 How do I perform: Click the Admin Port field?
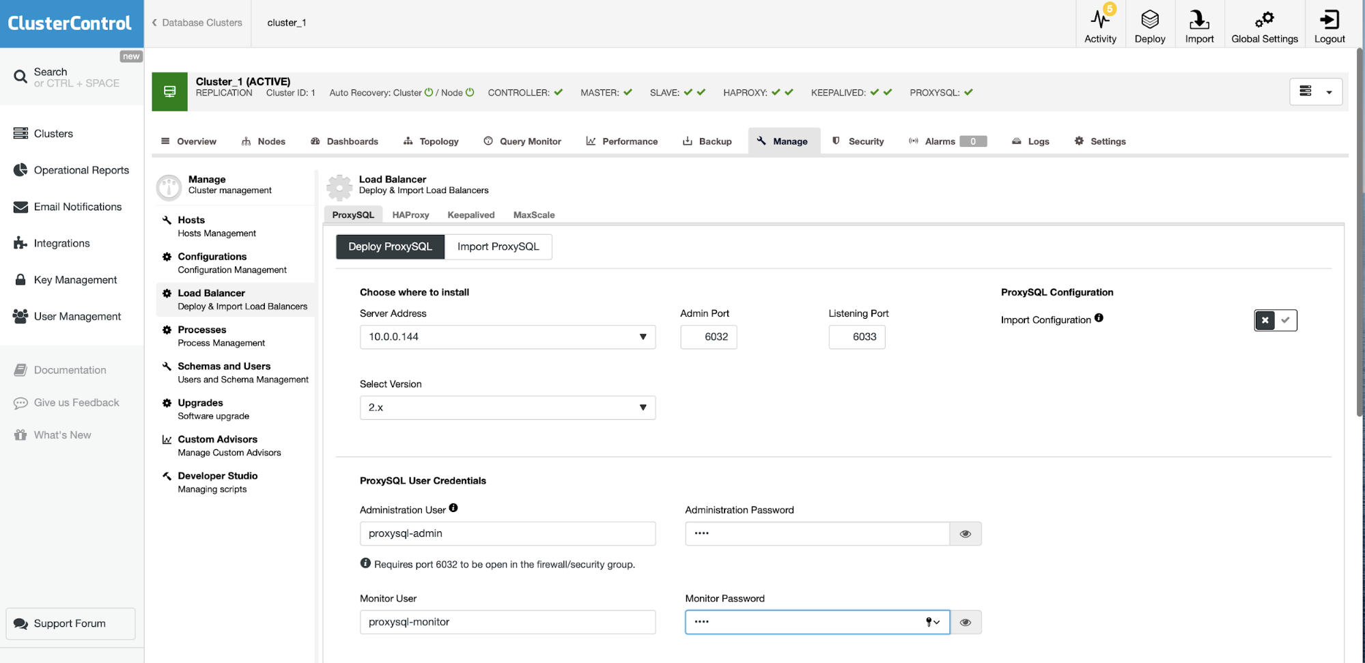coord(709,337)
